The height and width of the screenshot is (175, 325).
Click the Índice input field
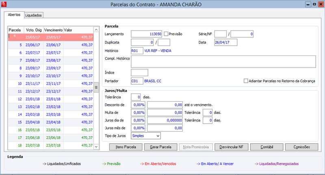click(139, 73)
